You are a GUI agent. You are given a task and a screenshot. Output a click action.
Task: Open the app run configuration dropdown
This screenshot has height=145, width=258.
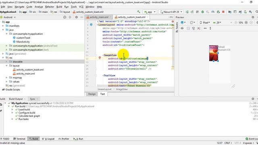click(150, 12)
